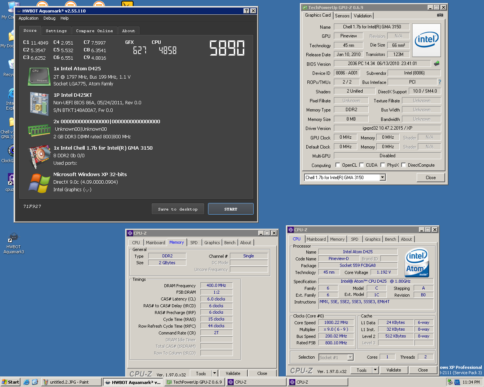484x387 pixels.
Task: Click the Specification field in CPU-Z
Action: pos(375,281)
